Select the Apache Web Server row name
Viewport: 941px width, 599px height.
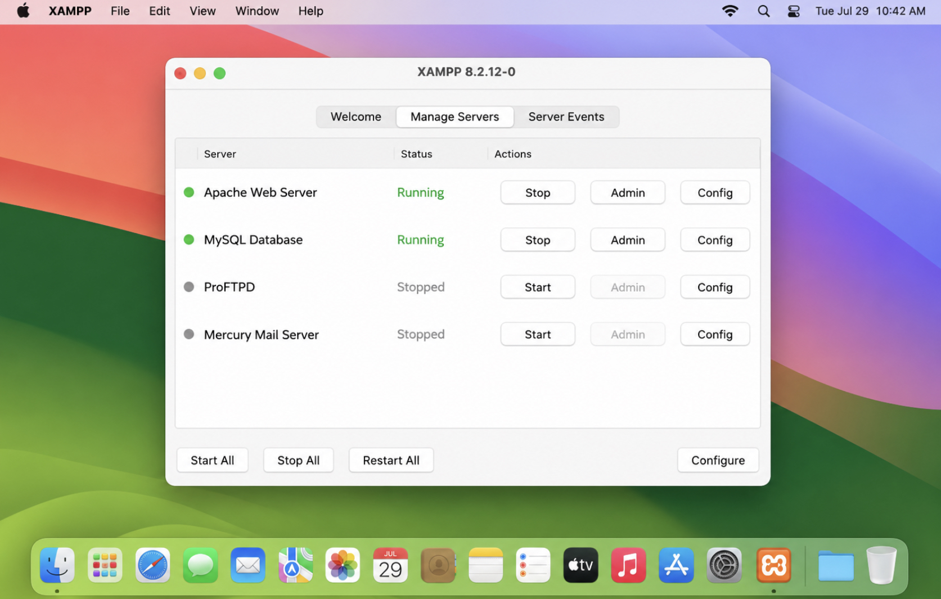260,192
